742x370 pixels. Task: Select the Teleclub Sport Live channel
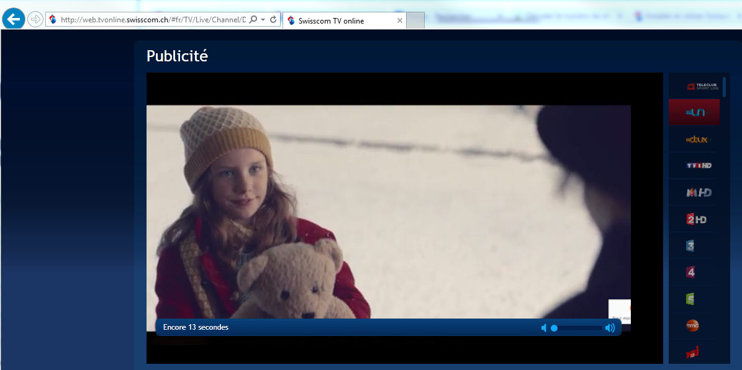[698, 87]
